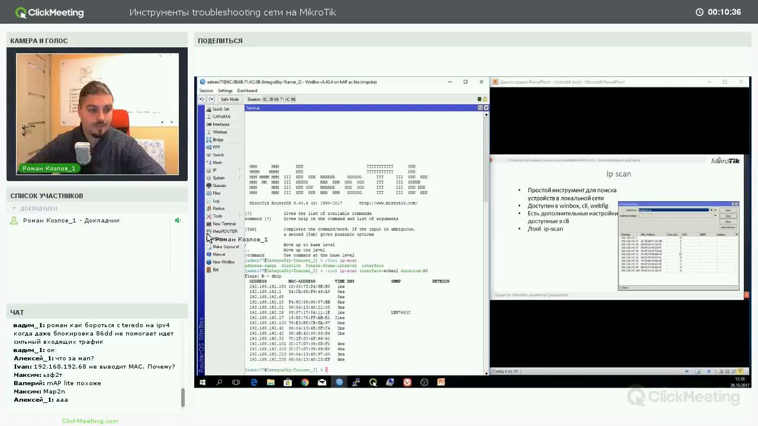Open the Settings menu in WinBox
The image size is (758, 426).
click(x=225, y=91)
